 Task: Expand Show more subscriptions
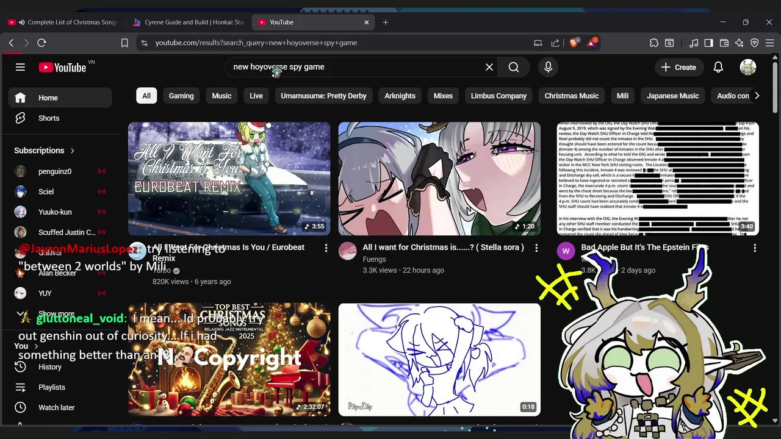point(60,314)
